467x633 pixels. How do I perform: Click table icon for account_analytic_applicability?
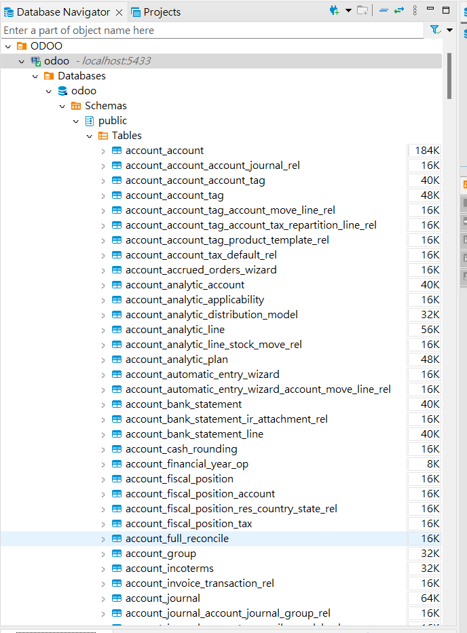117,300
